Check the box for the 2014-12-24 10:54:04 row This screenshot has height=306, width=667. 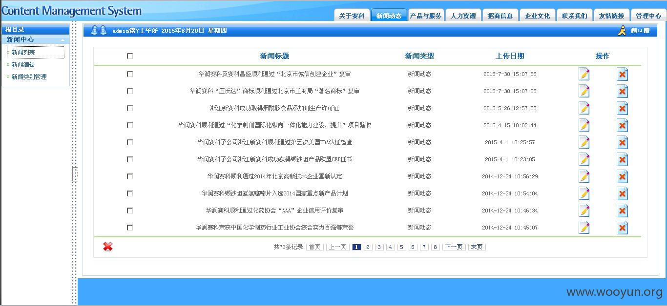(130, 193)
